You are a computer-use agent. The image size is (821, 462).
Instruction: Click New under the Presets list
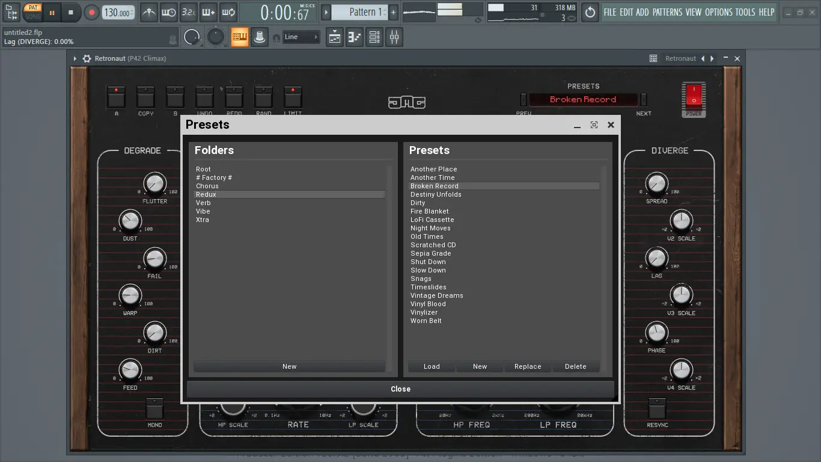click(480, 366)
